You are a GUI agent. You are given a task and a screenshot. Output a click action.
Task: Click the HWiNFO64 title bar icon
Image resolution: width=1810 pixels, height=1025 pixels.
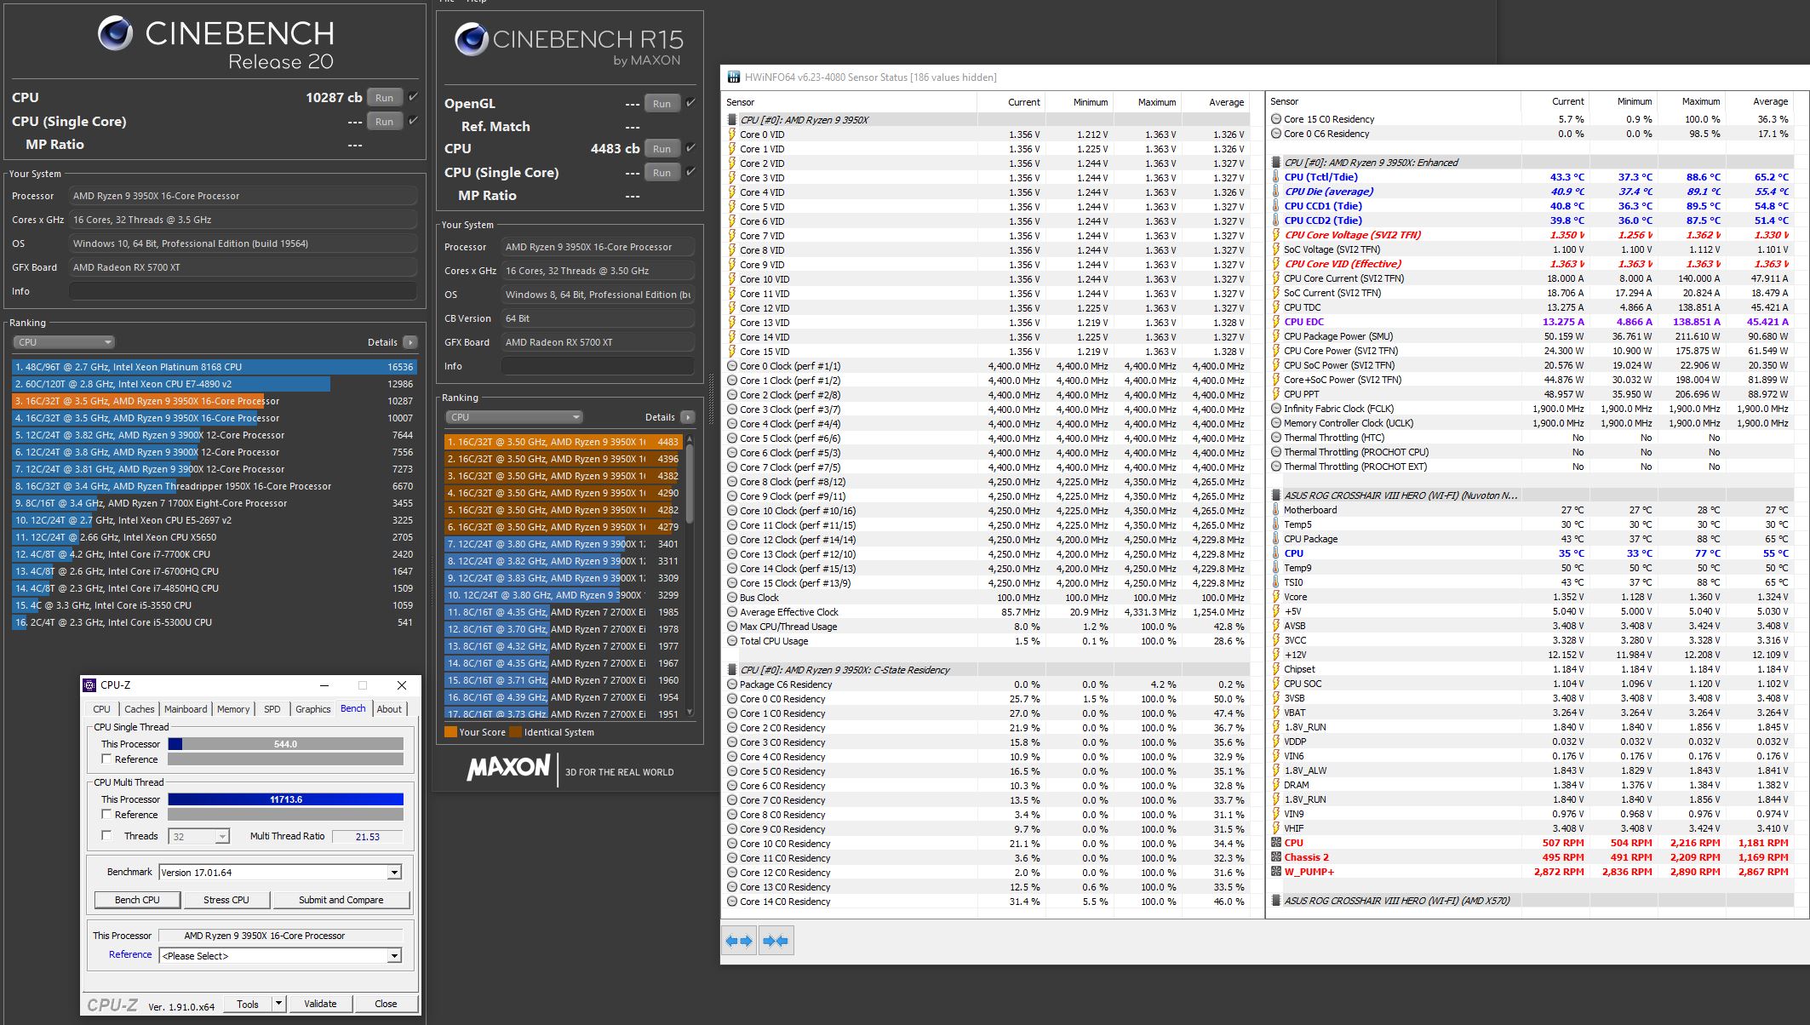(x=734, y=77)
